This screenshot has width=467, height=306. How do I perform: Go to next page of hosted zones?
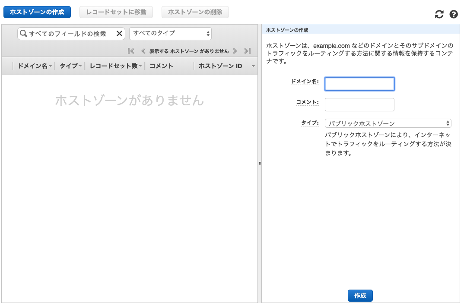[x=235, y=51]
